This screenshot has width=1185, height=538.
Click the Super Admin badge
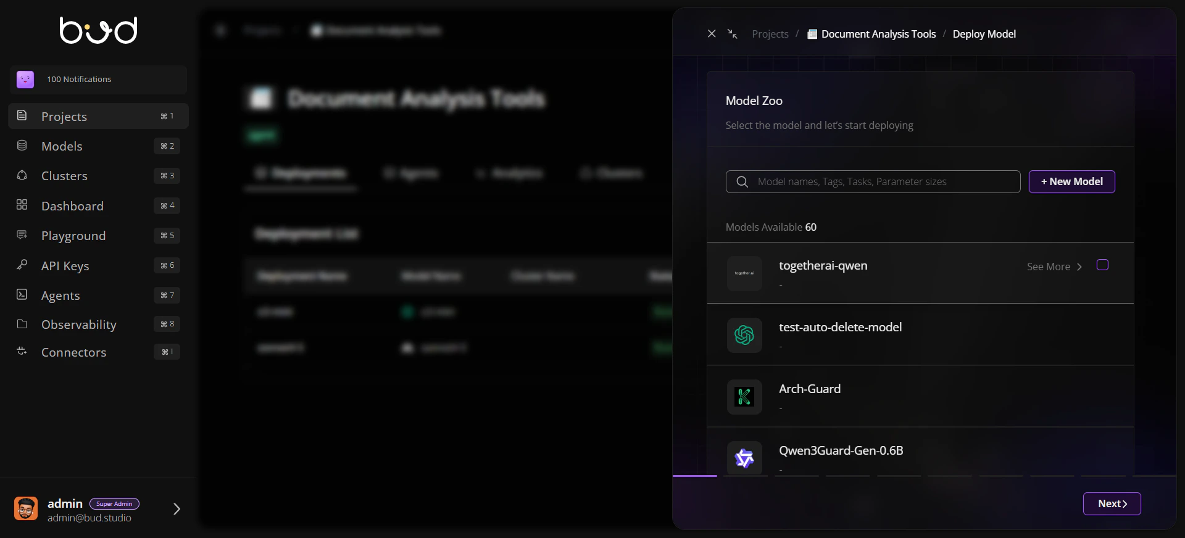(x=114, y=503)
